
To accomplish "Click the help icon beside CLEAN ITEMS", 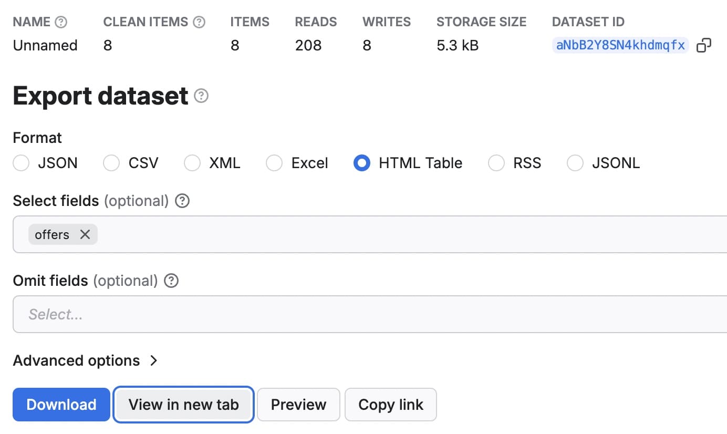I will pyautogui.click(x=199, y=22).
